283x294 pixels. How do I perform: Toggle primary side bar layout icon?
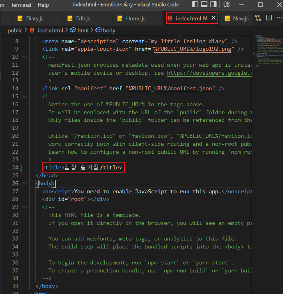(195, 4)
